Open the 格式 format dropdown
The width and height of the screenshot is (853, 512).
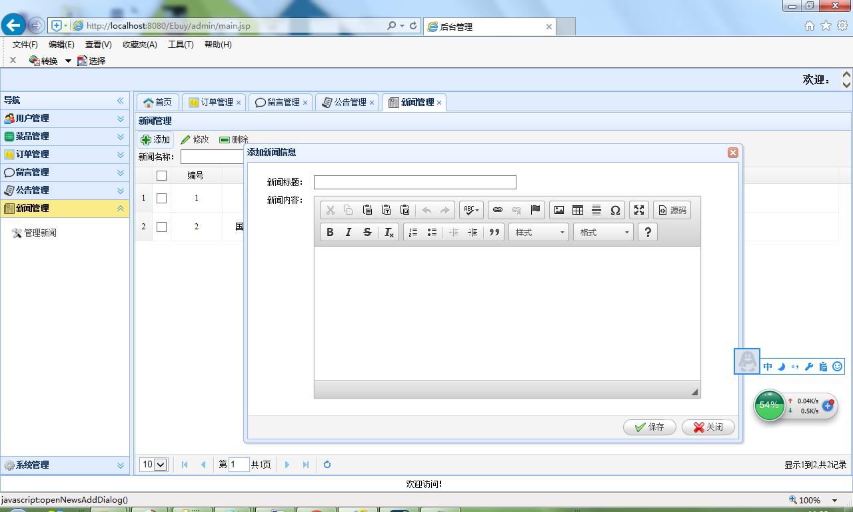click(604, 232)
